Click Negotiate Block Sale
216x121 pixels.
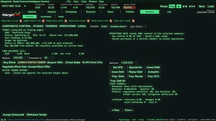click(15, 67)
